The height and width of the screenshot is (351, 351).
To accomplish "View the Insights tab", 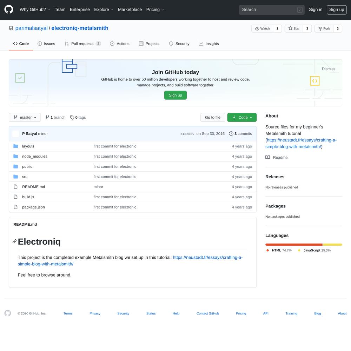I will [x=208, y=44].
